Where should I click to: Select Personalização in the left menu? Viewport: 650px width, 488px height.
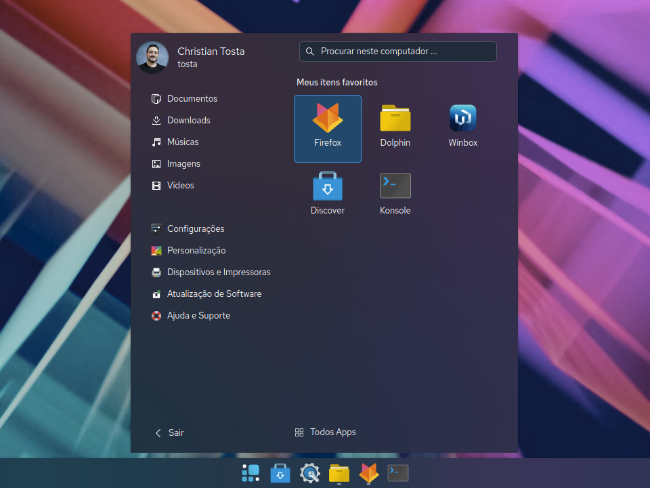tap(195, 250)
